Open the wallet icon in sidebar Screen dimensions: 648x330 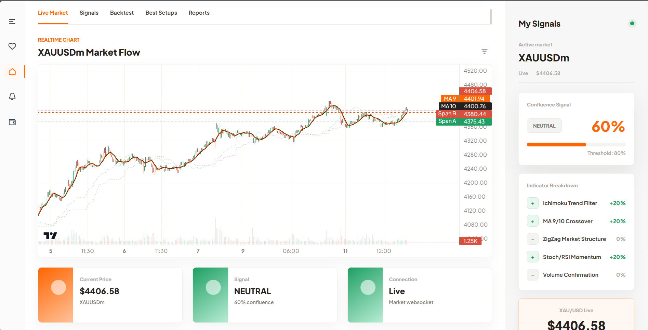click(12, 122)
